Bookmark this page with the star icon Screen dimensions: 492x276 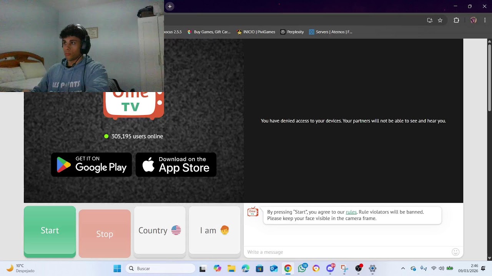tap(440, 20)
